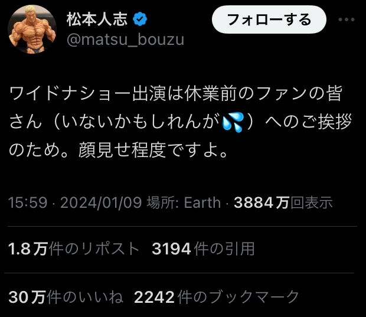The image size is (366, 317).
Task: View the 30万件のいいね likes list
Action: [x=66, y=297]
